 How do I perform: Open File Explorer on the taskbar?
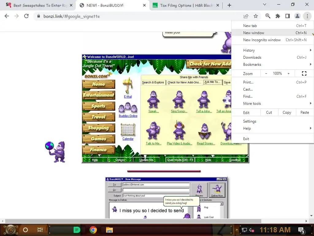pos(109,230)
